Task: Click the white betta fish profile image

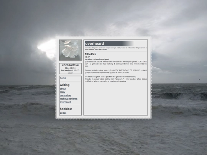Action: pos(71,50)
